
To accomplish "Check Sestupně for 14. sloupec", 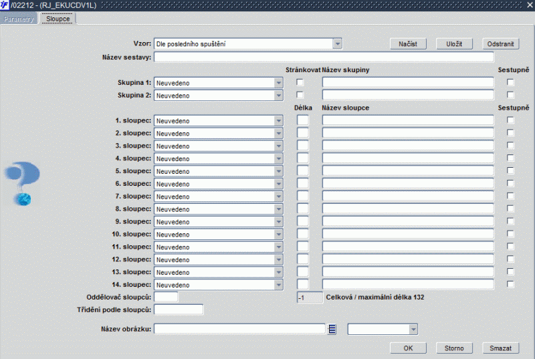I will pos(510,284).
